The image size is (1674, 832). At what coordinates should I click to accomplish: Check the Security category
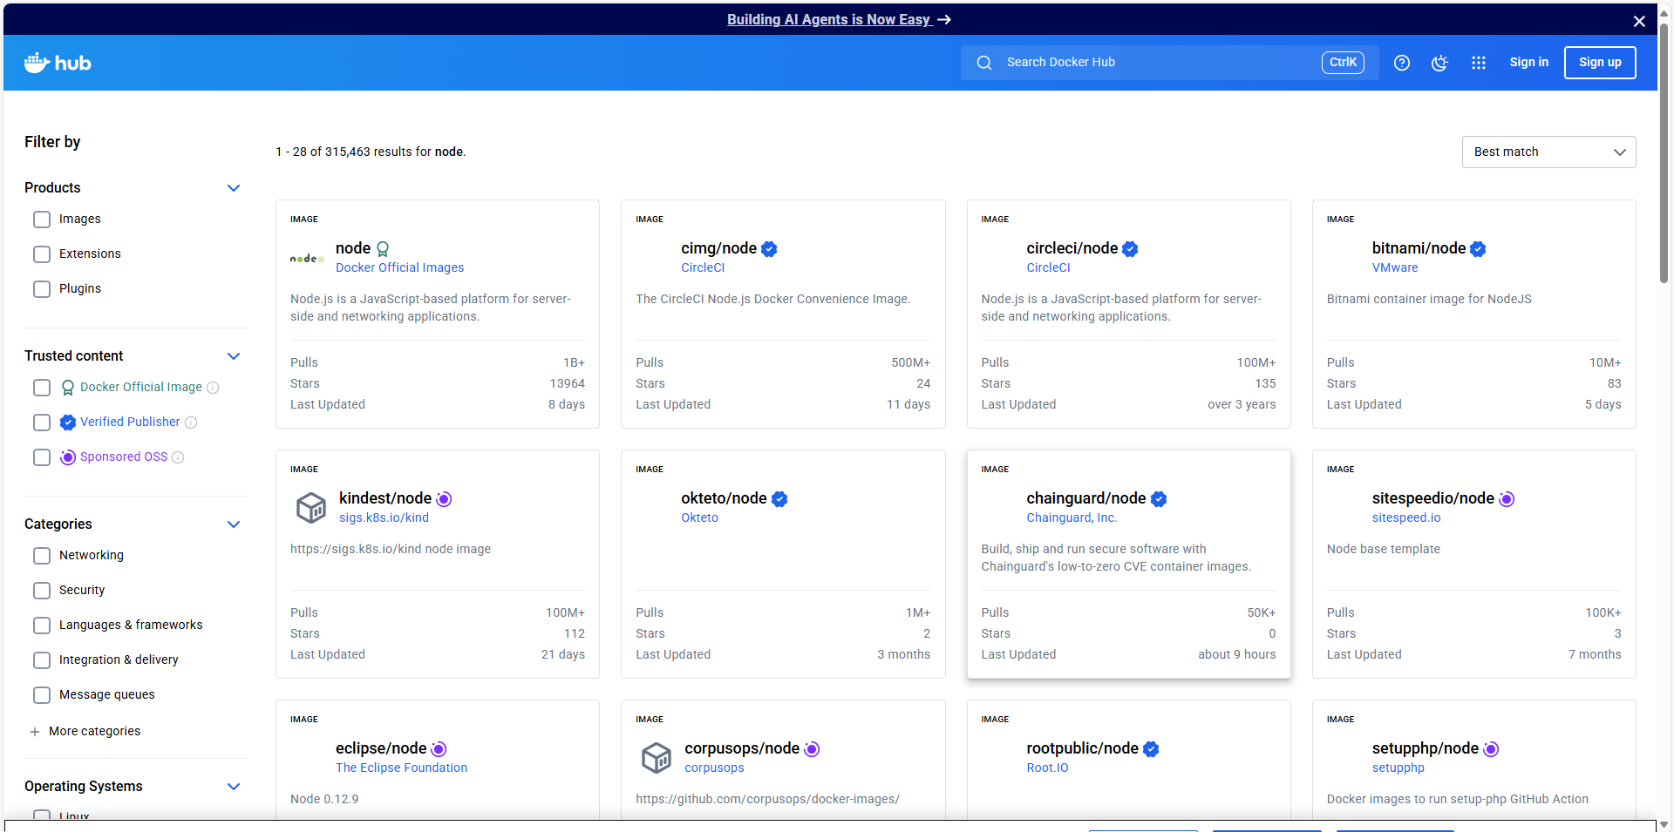(x=42, y=591)
